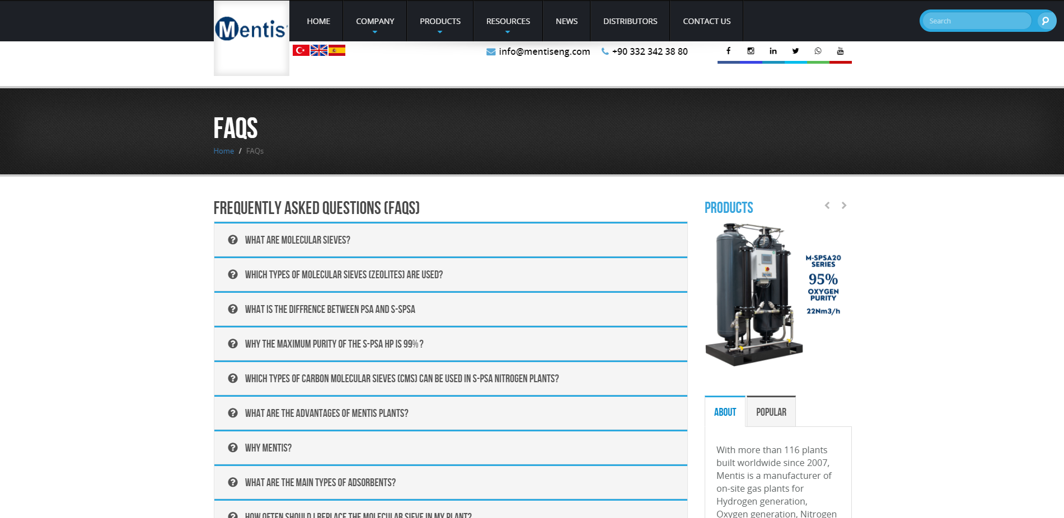Expand 'What are molecular sieves?' question
Screen dimensions: 1064x518
[451, 240]
